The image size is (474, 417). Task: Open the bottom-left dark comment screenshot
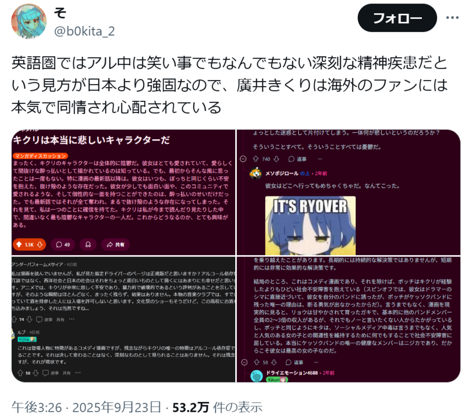pos(123,319)
